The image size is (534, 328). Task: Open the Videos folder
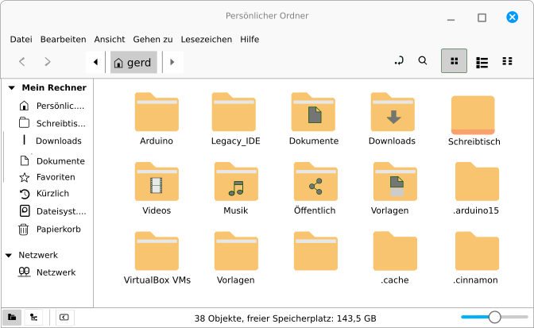[x=157, y=188]
